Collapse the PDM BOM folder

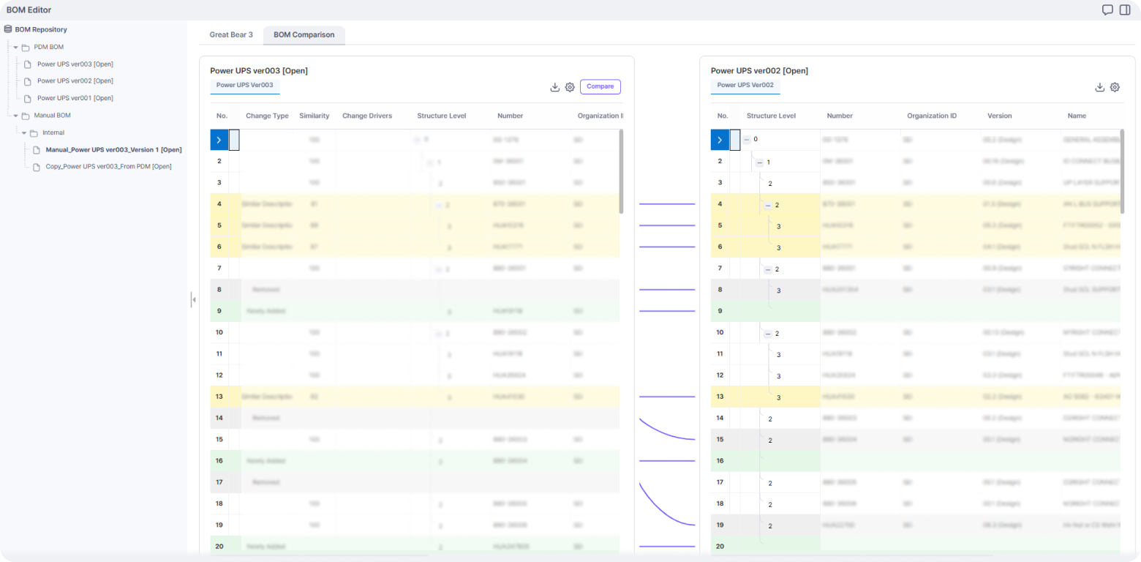click(x=15, y=47)
